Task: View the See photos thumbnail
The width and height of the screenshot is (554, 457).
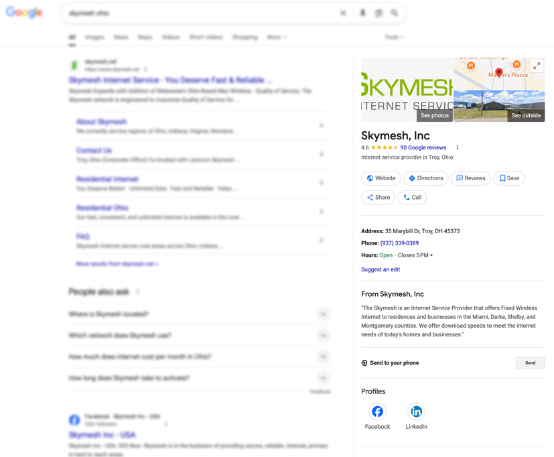Action: [407, 90]
